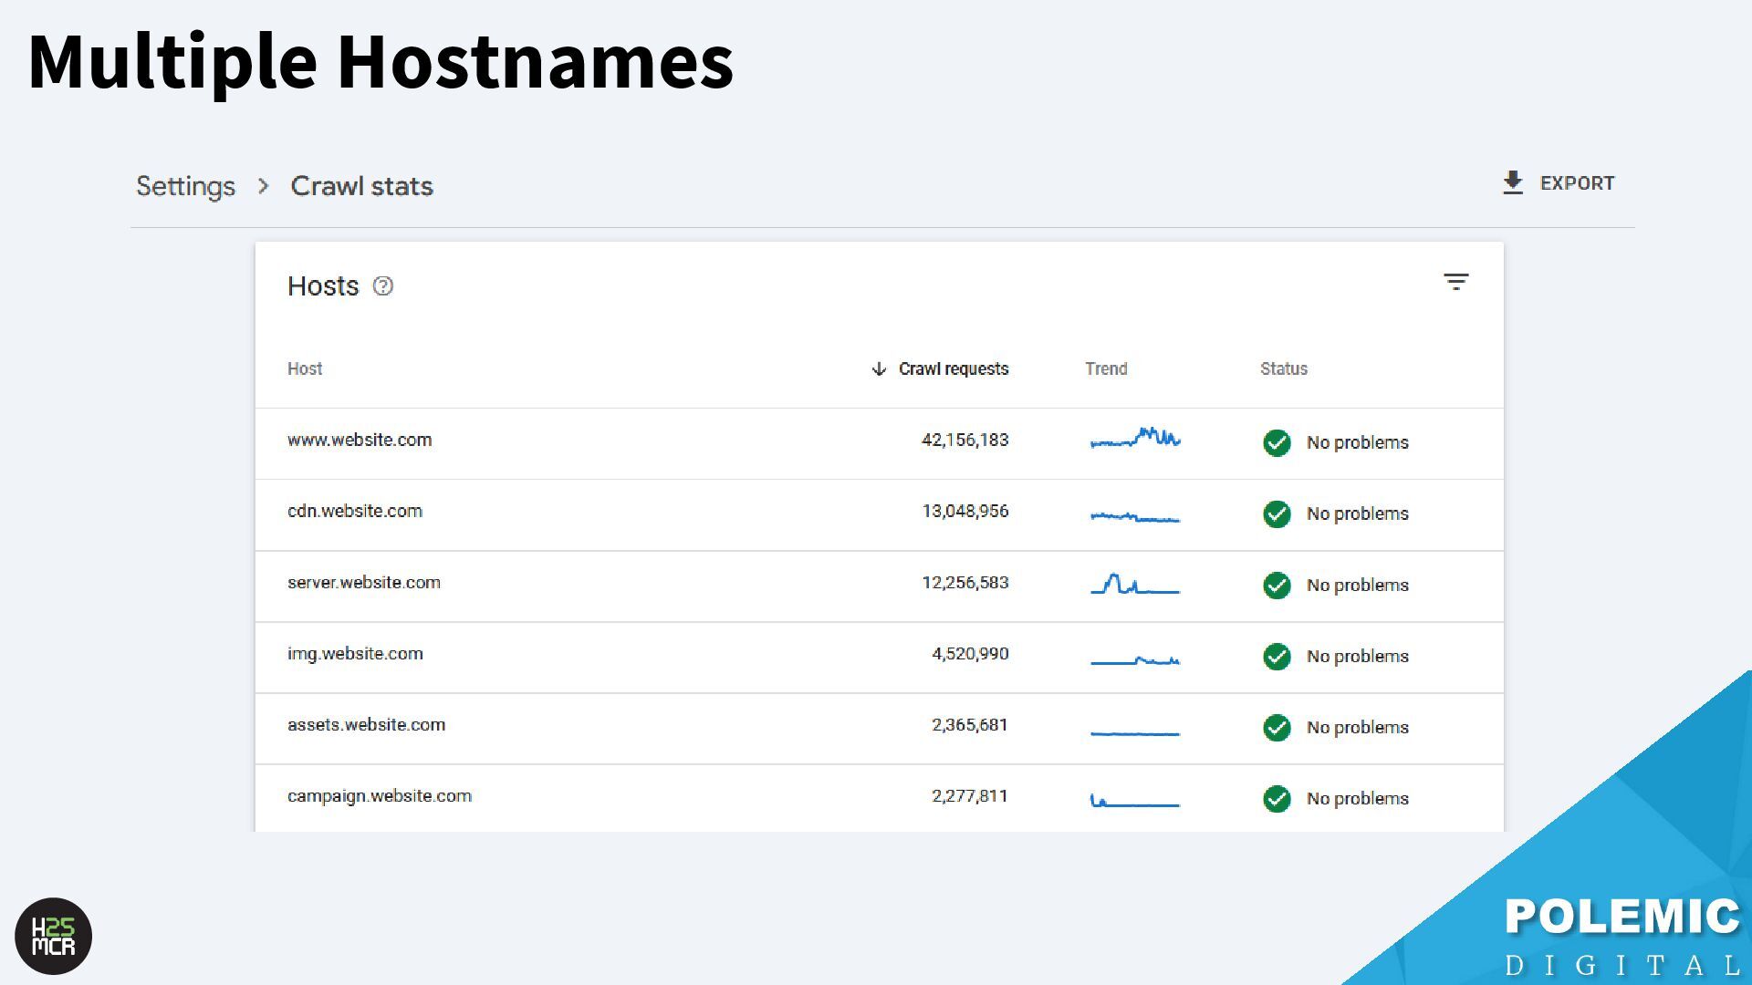Click the www.website.com trend sparkline

click(1135, 439)
